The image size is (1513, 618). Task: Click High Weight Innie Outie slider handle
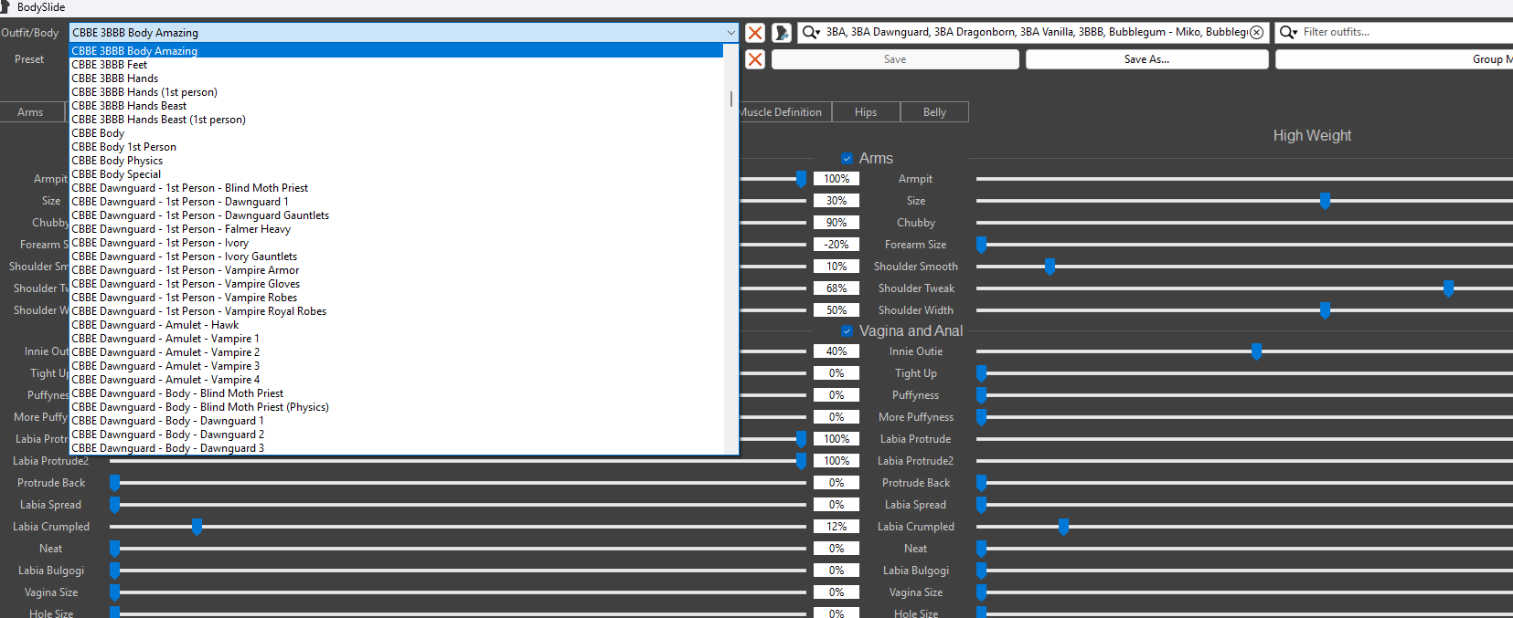pyautogui.click(x=1257, y=351)
